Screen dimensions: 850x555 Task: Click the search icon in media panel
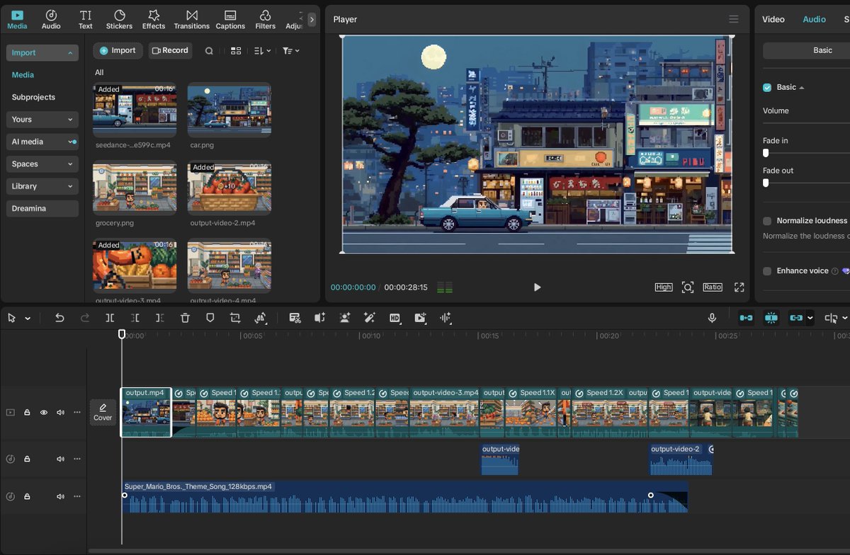coord(209,51)
